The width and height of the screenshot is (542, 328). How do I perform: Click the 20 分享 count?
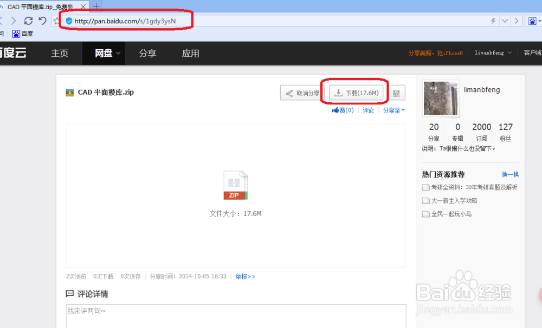(434, 132)
